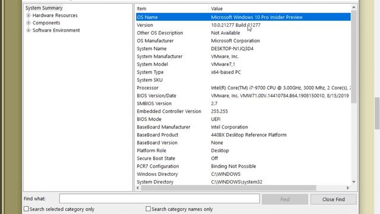Click the Find what input field
The image size is (380, 214).
point(160,199)
